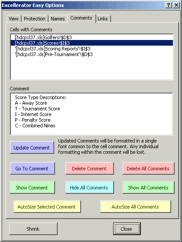Viewport: 182px width, 242px height.
Task: Click the 'C - Combined Nines' comment line
Action: click(x=35, y=126)
